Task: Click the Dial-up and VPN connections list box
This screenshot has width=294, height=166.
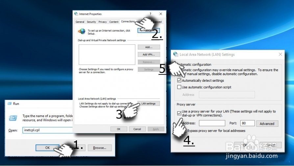Action: 107,54
